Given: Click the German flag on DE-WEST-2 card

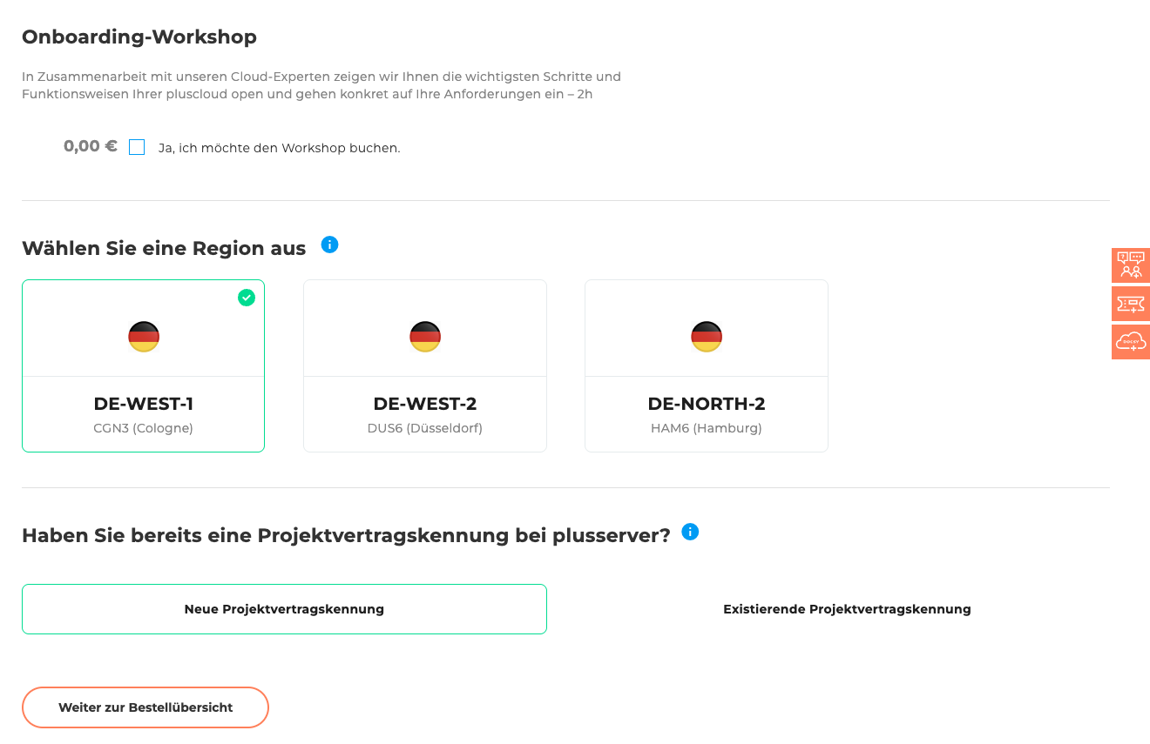Looking at the screenshot, I should (424, 337).
